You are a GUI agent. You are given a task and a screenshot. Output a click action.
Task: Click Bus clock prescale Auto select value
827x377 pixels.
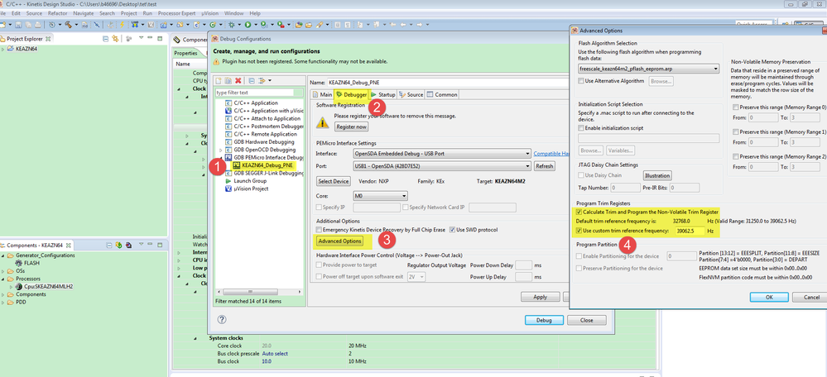[275, 353]
